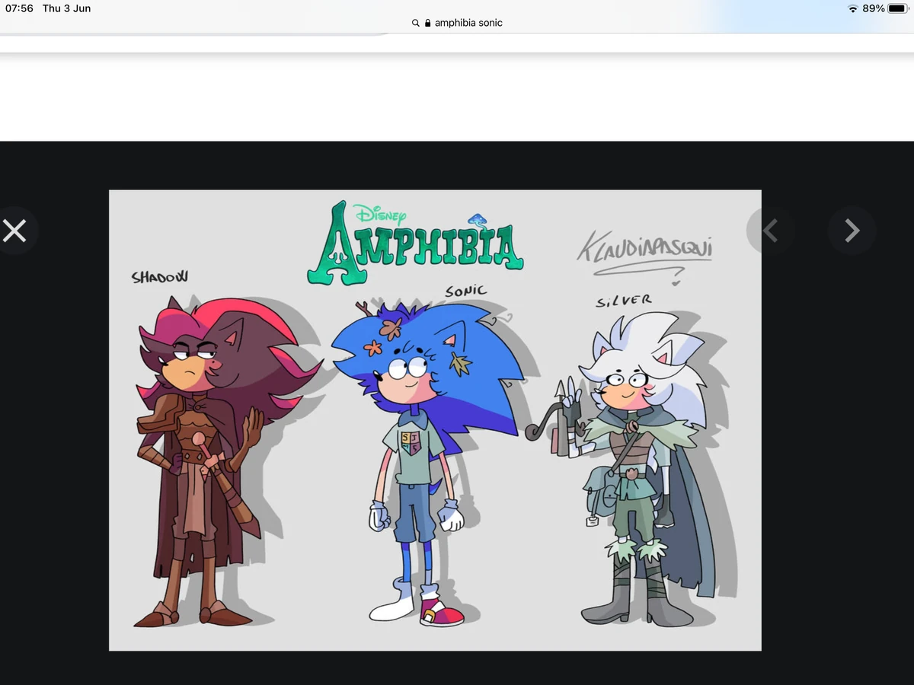
Task: Tap the Amphibia fan art image
Action: [x=435, y=419]
